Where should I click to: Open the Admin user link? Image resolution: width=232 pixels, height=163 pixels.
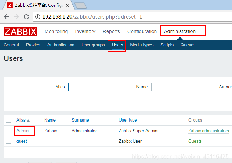(x=22, y=131)
